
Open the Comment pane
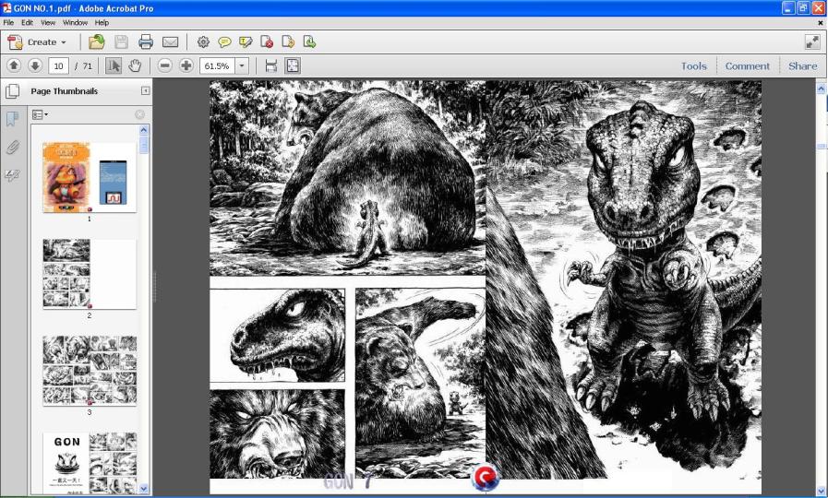tap(747, 66)
